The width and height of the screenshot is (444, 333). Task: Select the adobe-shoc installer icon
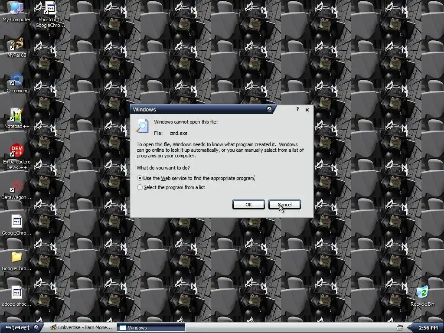coord(16,297)
